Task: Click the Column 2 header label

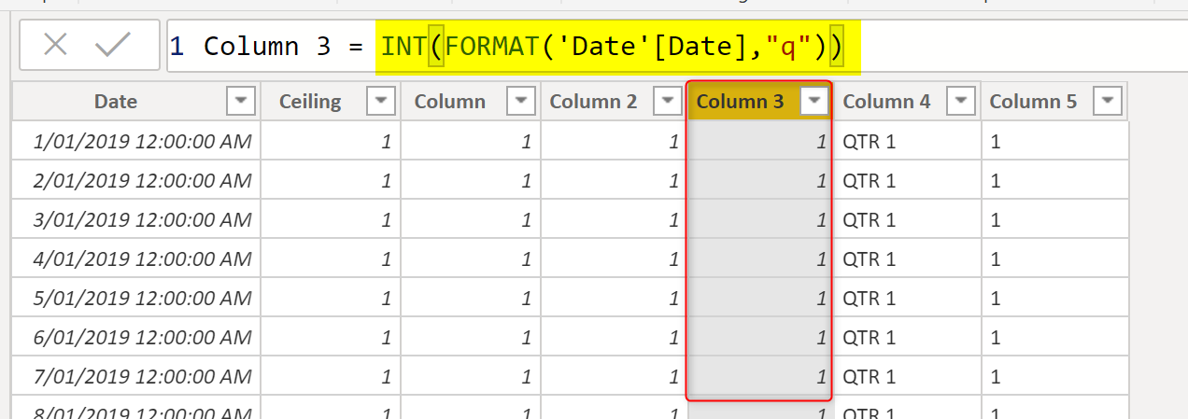Action: 593,102
